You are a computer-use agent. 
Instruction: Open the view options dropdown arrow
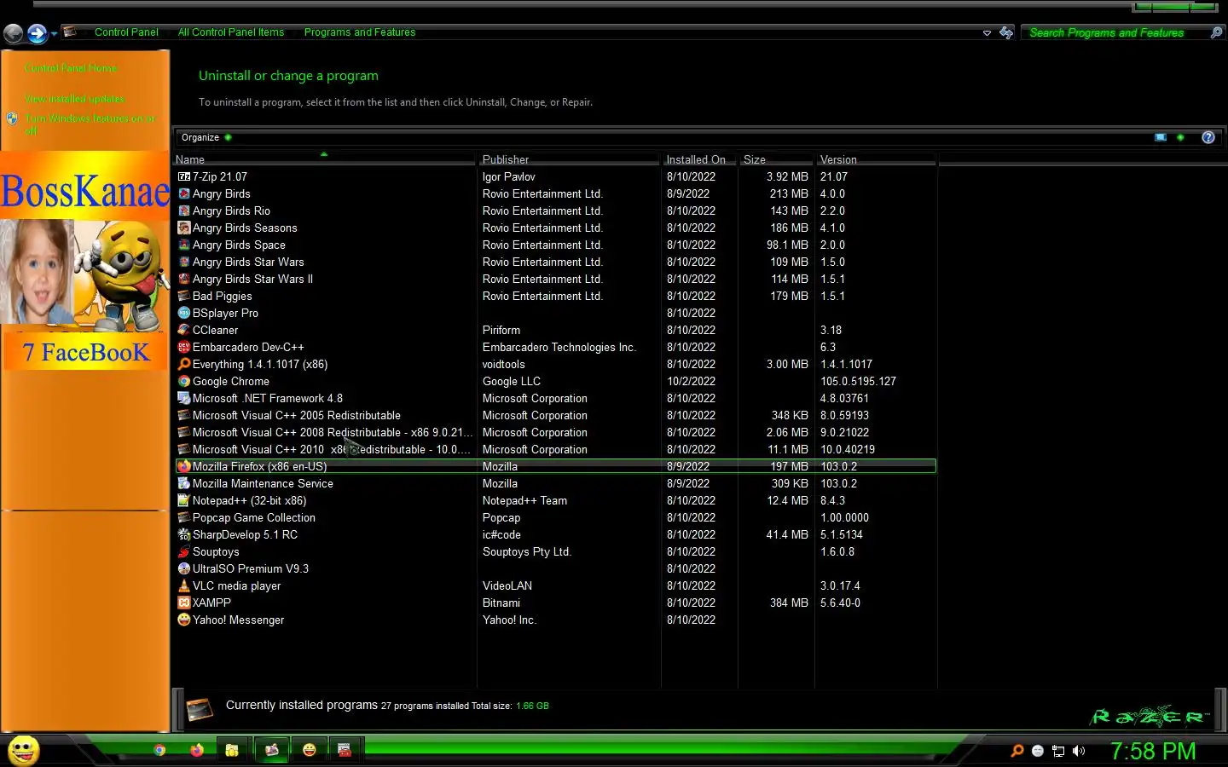(x=1180, y=137)
